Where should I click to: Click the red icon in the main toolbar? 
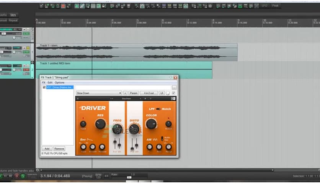(x=63, y=6)
